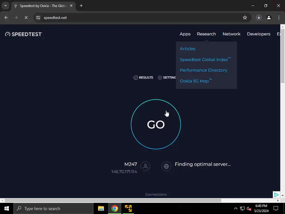The height and width of the screenshot is (214, 285).
Task: Open the Windows Start menu
Action: point(7,208)
